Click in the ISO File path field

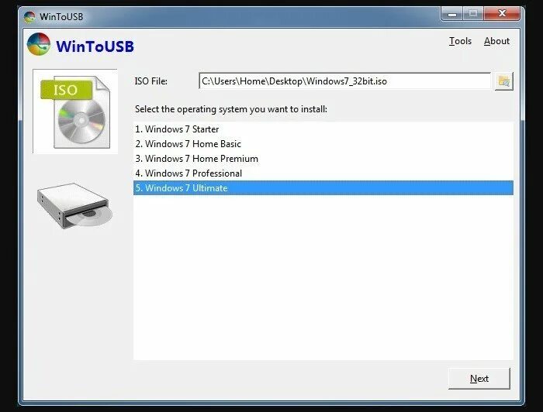[x=345, y=81]
